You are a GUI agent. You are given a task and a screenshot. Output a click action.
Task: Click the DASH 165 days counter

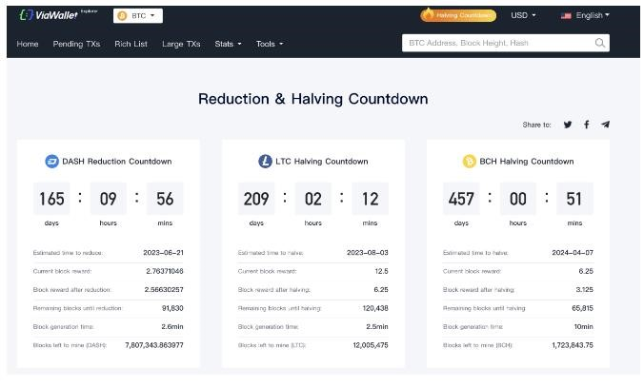[x=51, y=199]
